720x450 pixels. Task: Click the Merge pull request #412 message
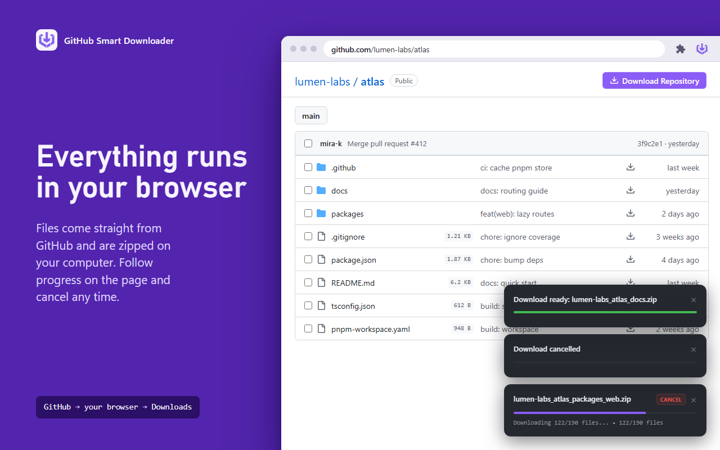tap(387, 143)
